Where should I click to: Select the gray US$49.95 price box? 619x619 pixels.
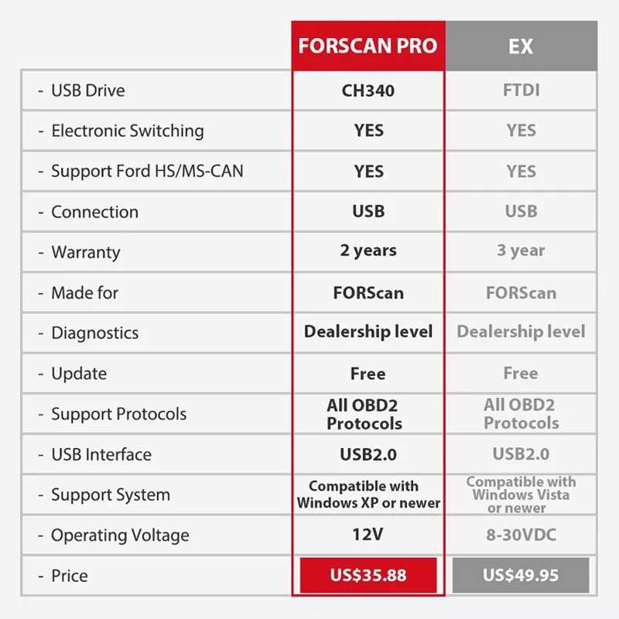click(x=521, y=575)
